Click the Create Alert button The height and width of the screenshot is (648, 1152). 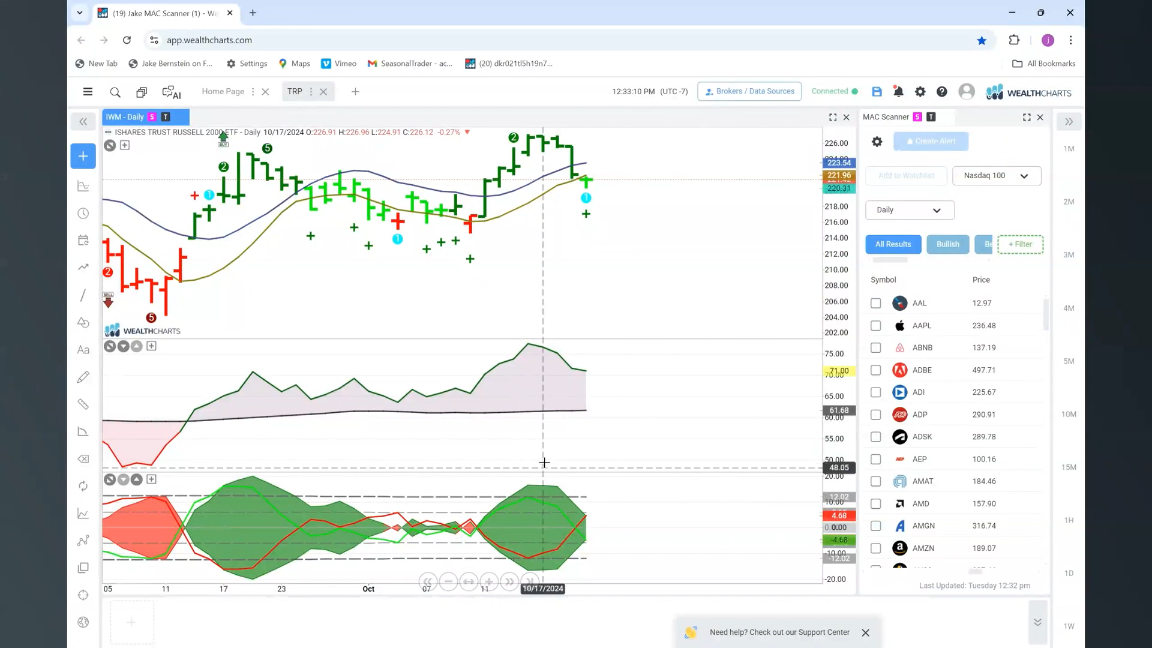tap(931, 142)
